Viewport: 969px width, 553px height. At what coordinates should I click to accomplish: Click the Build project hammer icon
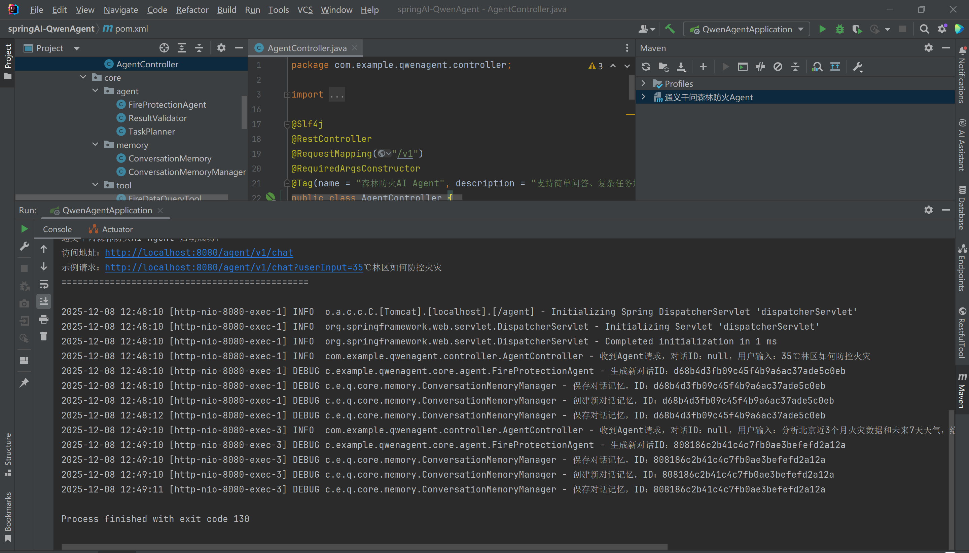pos(670,29)
